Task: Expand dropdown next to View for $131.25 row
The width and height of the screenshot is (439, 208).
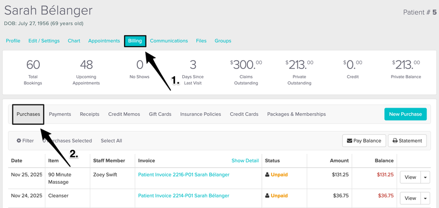Action: (425, 177)
